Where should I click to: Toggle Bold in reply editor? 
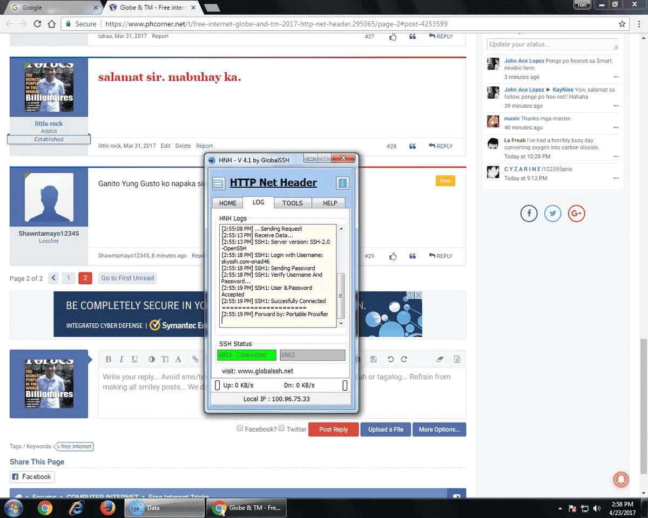click(108, 359)
